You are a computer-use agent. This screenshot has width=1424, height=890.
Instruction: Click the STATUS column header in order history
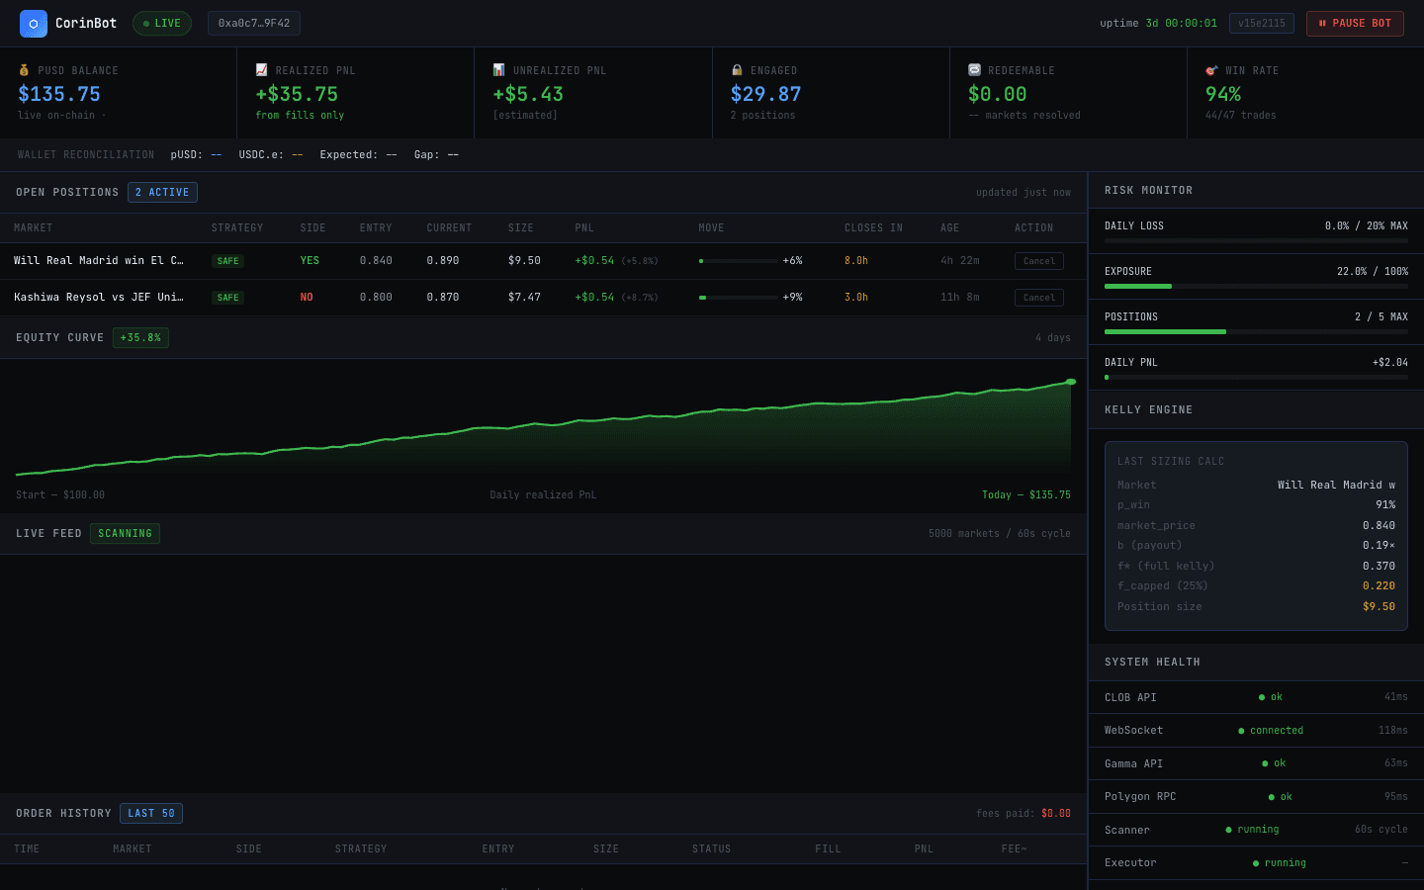pyautogui.click(x=712, y=849)
